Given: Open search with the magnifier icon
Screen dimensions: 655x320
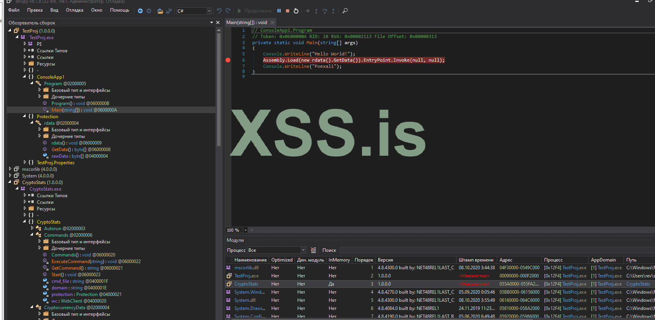Looking at the screenshot, I should pyautogui.click(x=345, y=11).
